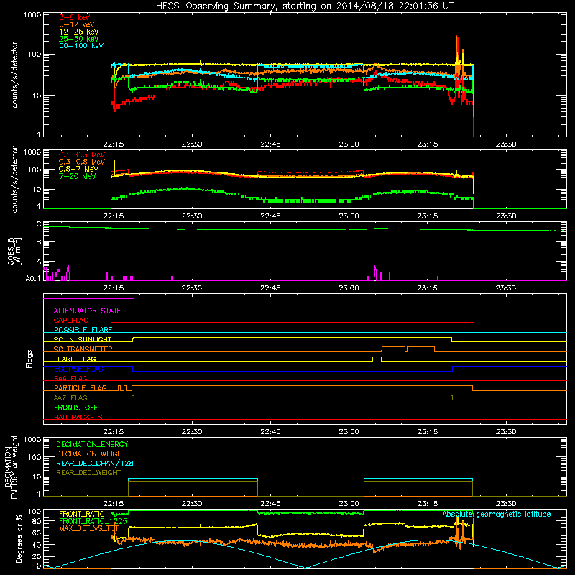Click the 'A0.1' tick on GOES15 axis

pos(33,279)
